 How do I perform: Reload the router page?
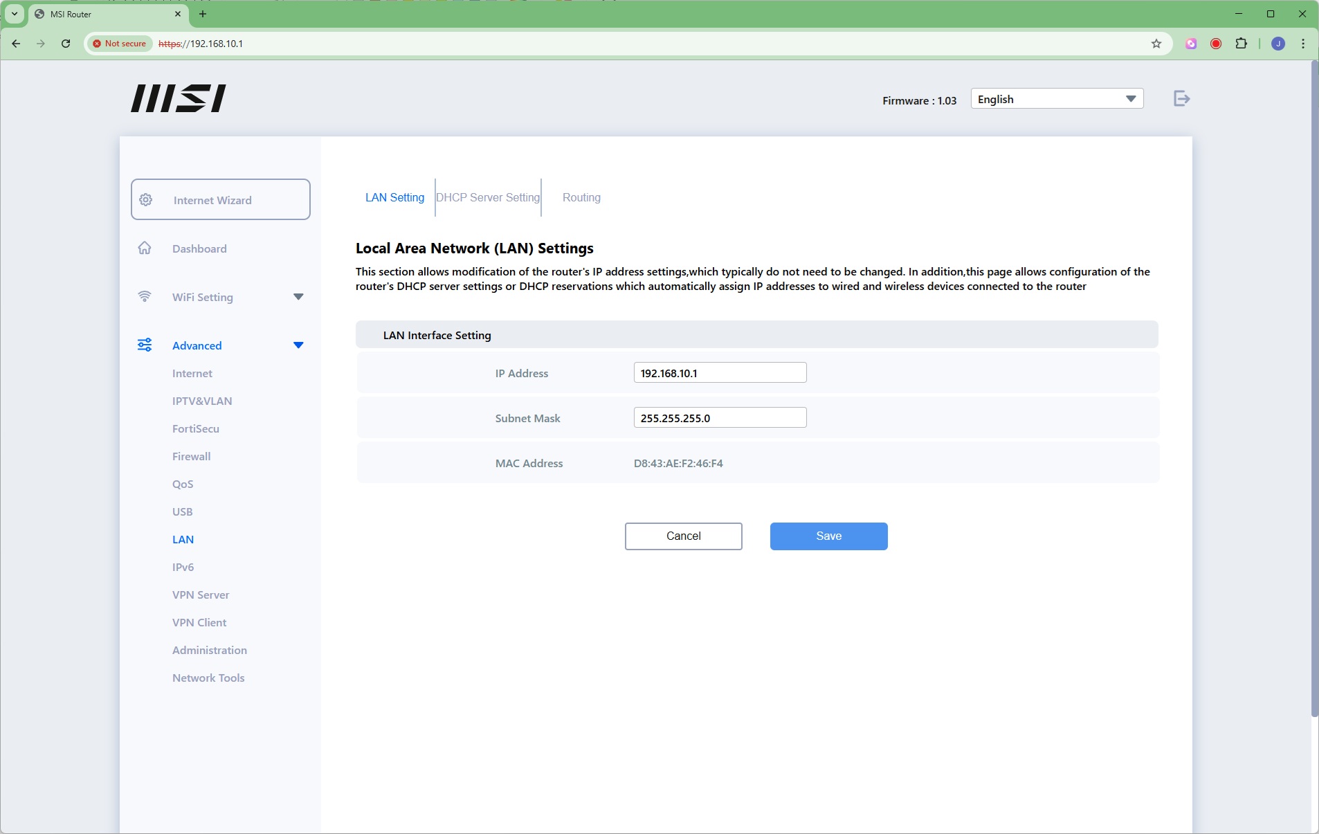[66, 44]
